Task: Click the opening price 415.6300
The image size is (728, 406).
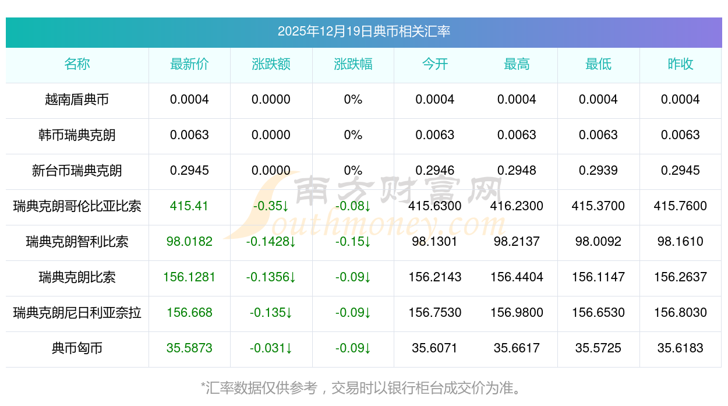Action: [x=435, y=206]
